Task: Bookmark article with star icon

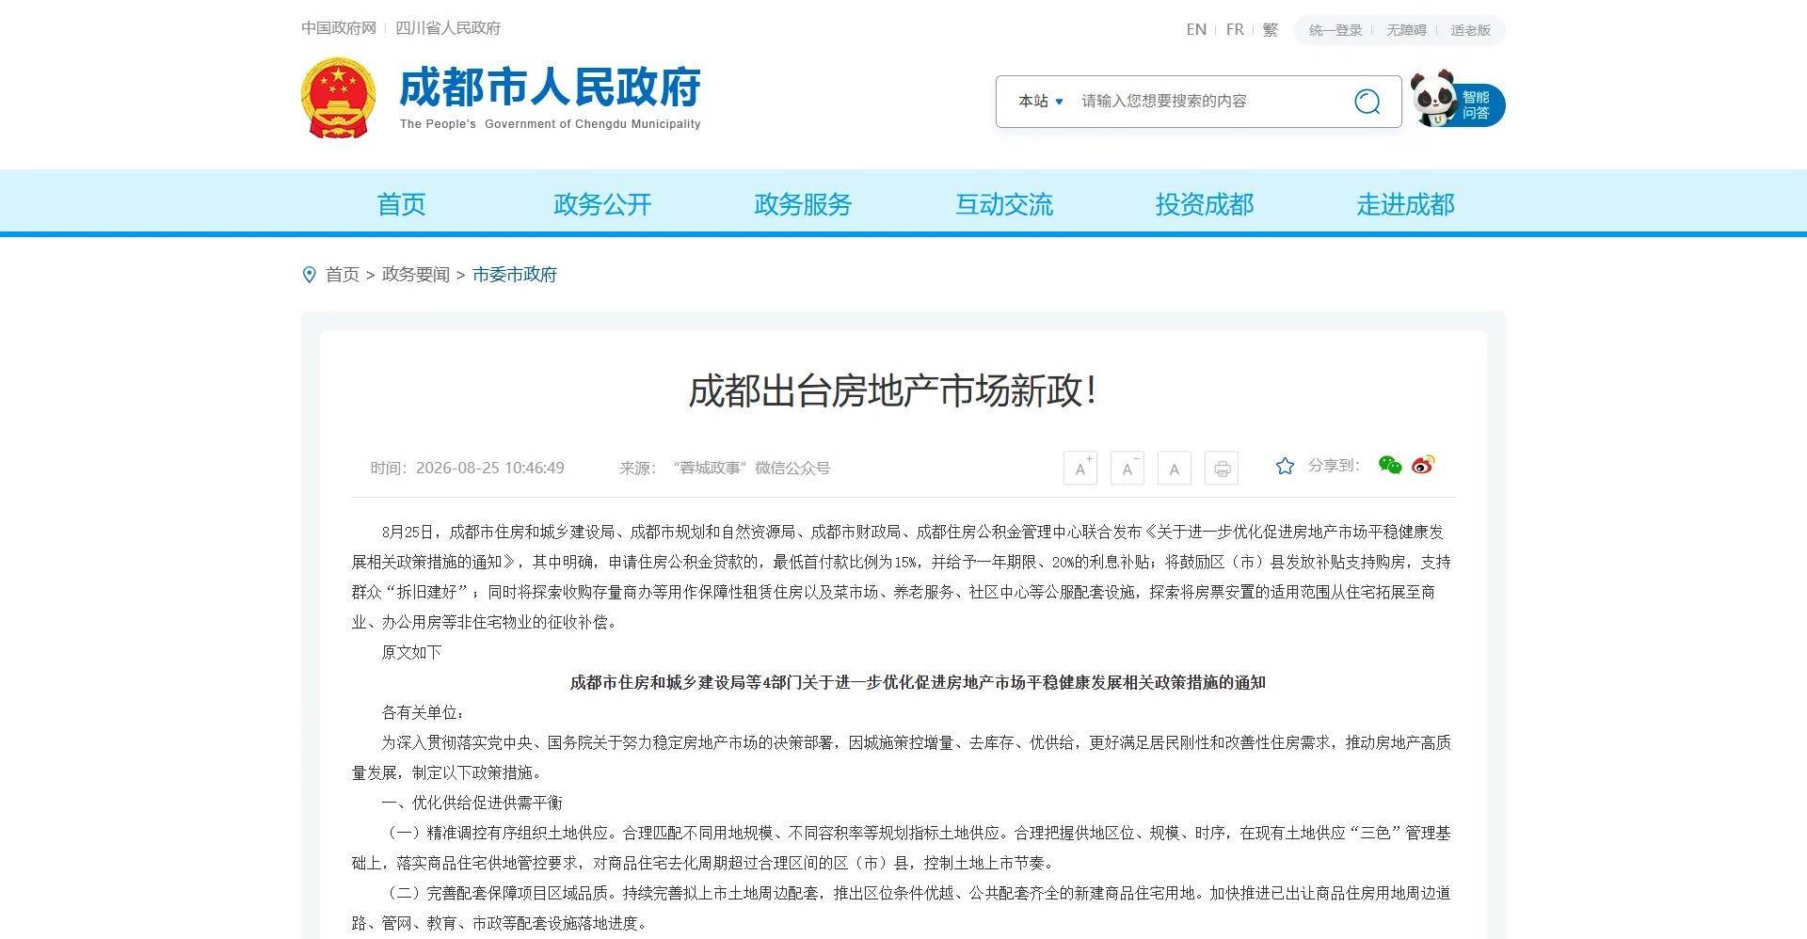Action: [x=1285, y=466]
